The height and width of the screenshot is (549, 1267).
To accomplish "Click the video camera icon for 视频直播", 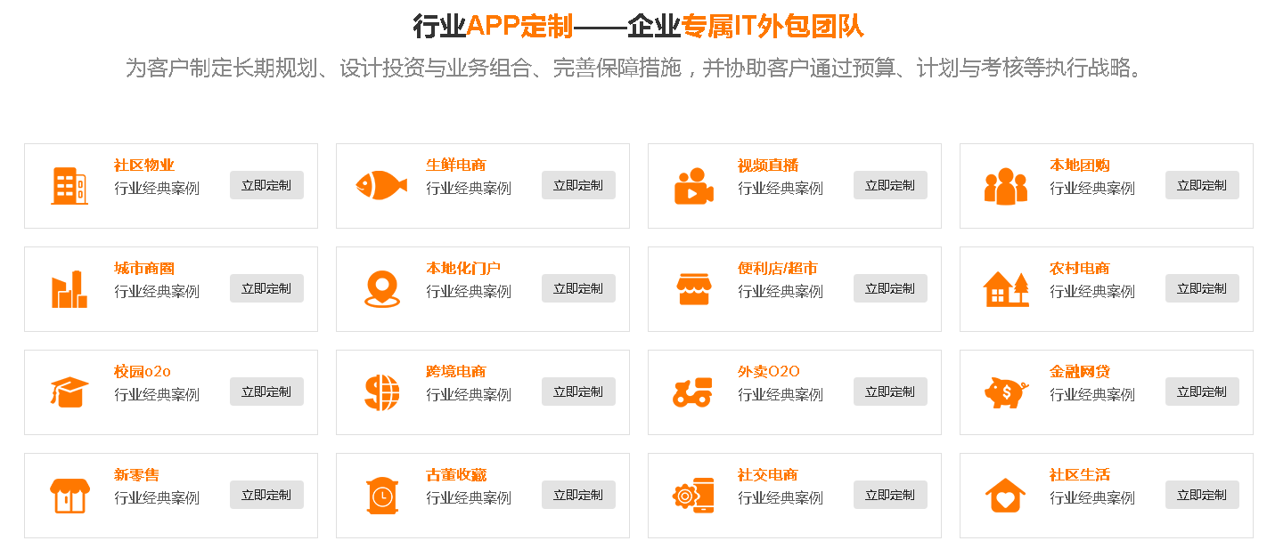I will point(693,186).
